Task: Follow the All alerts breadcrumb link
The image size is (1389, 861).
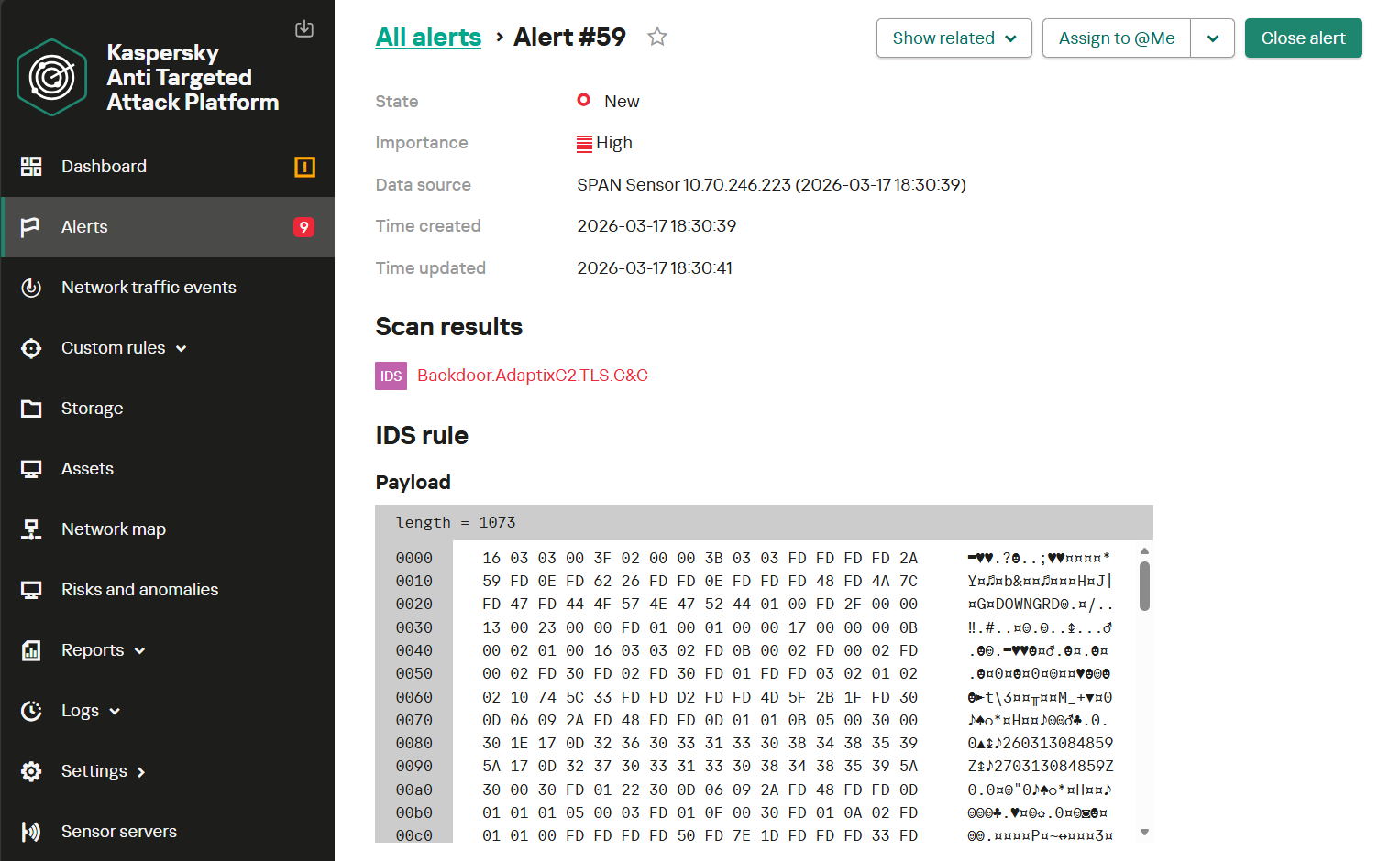Action: point(428,38)
